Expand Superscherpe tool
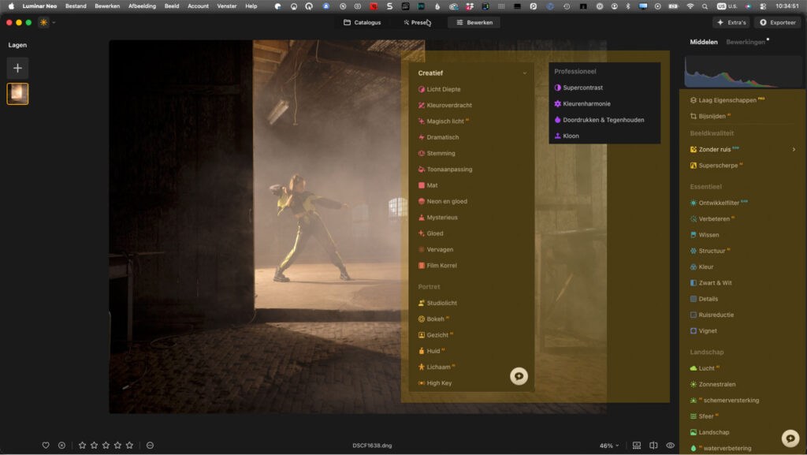 (716, 166)
